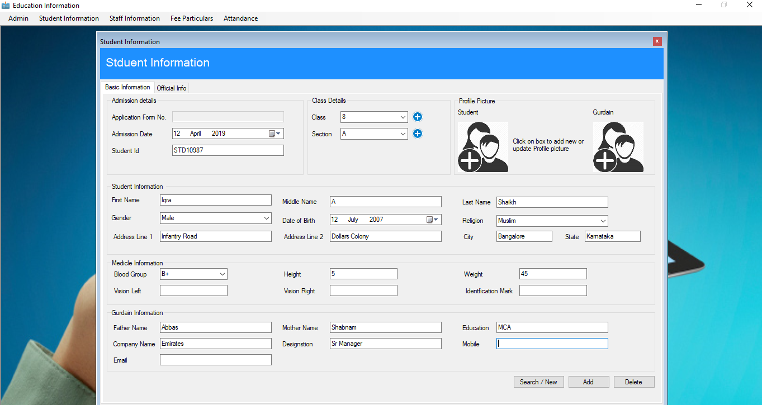Click the Education field
762x405 pixels.
[552, 327]
